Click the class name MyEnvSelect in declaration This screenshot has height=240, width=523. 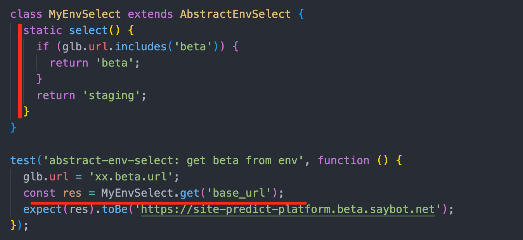click(x=85, y=14)
